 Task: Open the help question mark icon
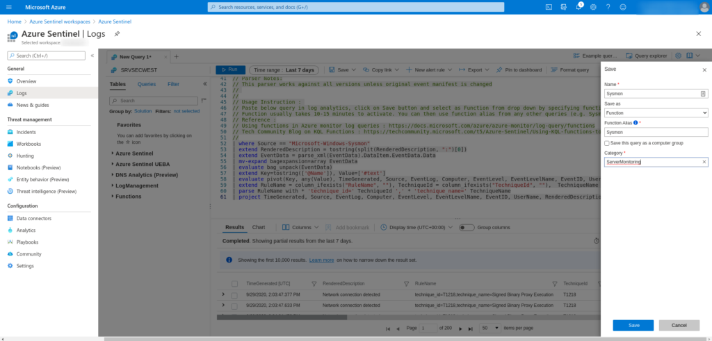point(608,7)
